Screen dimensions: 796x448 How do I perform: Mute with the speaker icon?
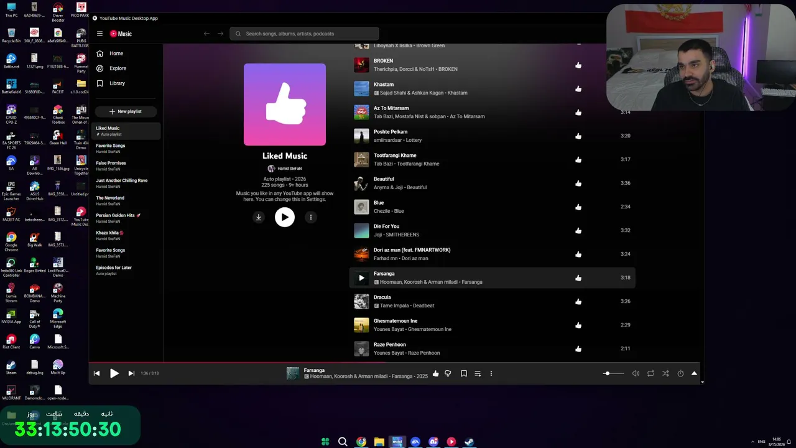[x=636, y=373]
